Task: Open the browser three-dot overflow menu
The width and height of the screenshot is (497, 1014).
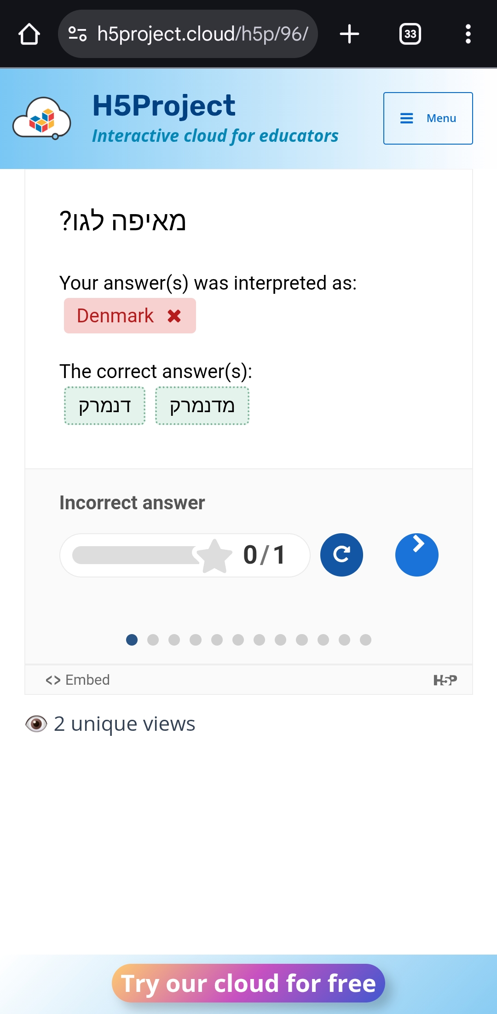Action: tap(468, 34)
